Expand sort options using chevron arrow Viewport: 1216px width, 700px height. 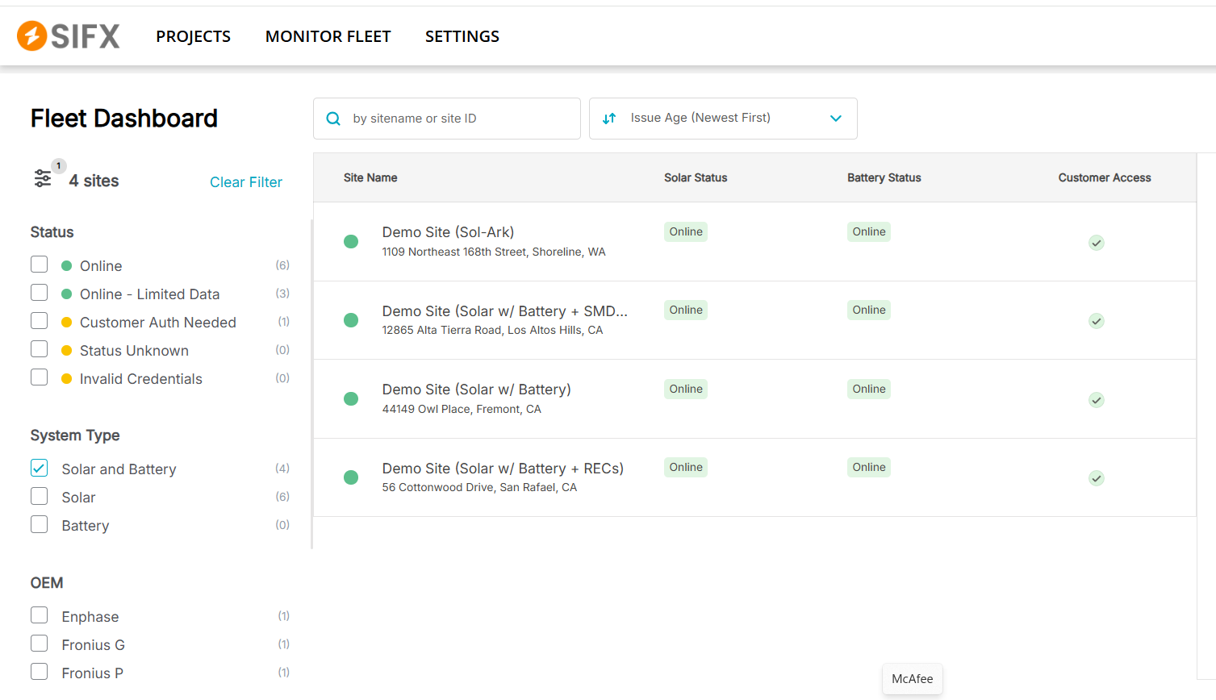[x=836, y=119]
